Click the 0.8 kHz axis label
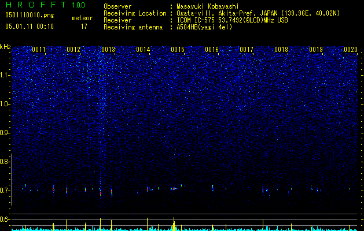This screenshot has height=231, width=364. (5, 162)
